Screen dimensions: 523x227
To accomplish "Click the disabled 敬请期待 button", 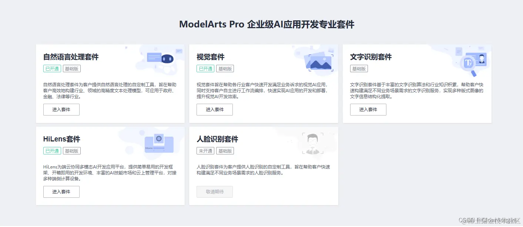I will (214, 191).
